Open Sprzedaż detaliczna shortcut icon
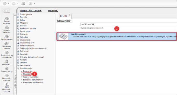The height and width of the screenshot is (95, 177). [x=6, y=28]
